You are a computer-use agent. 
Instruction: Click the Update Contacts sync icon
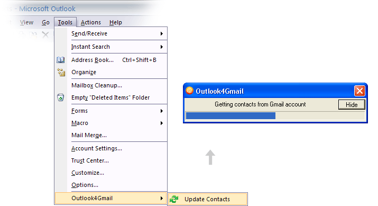tap(174, 199)
